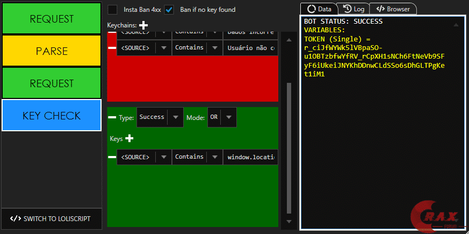The width and height of the screenshot is (469, 234).
Task: Click the Data output scroll up arrow
Action: click(456, 25)
